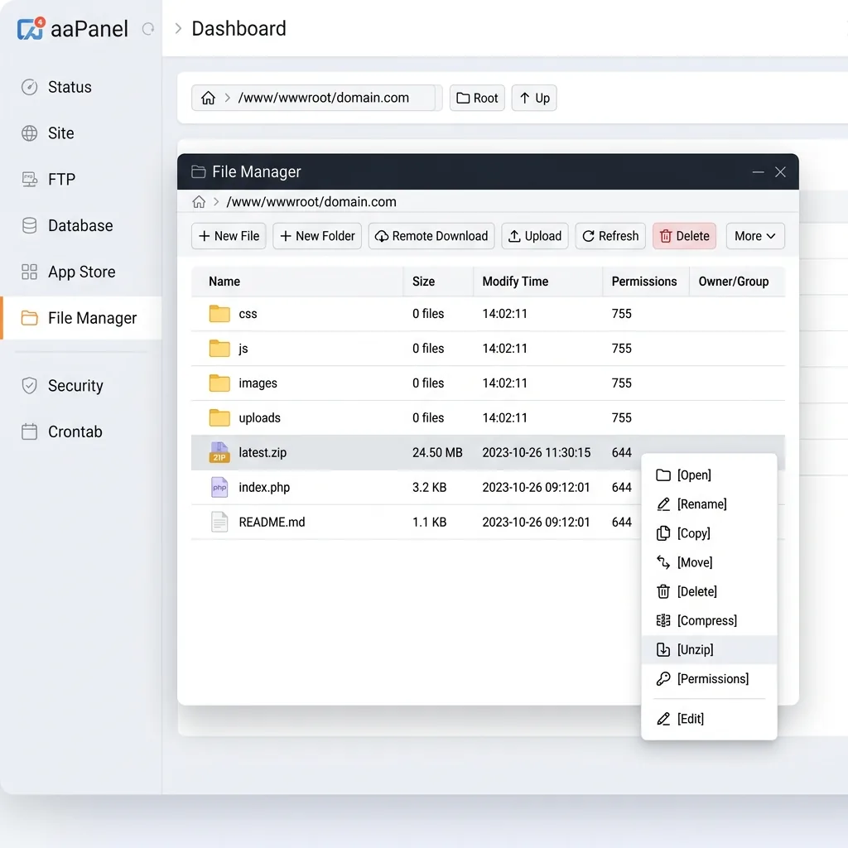Viewport: 848px width, 848px height.
Task: Select the latest.zip file name
Action: (x=263, y=453)
